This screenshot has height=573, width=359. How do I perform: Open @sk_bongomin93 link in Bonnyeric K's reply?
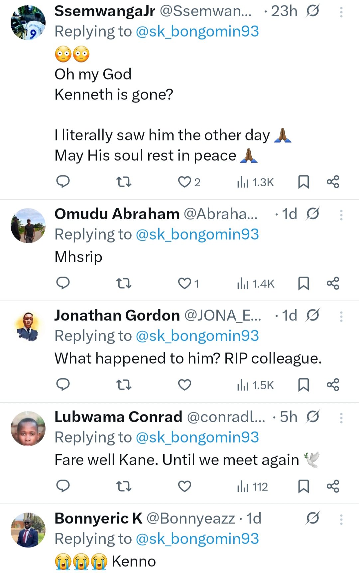click(197, 539)
